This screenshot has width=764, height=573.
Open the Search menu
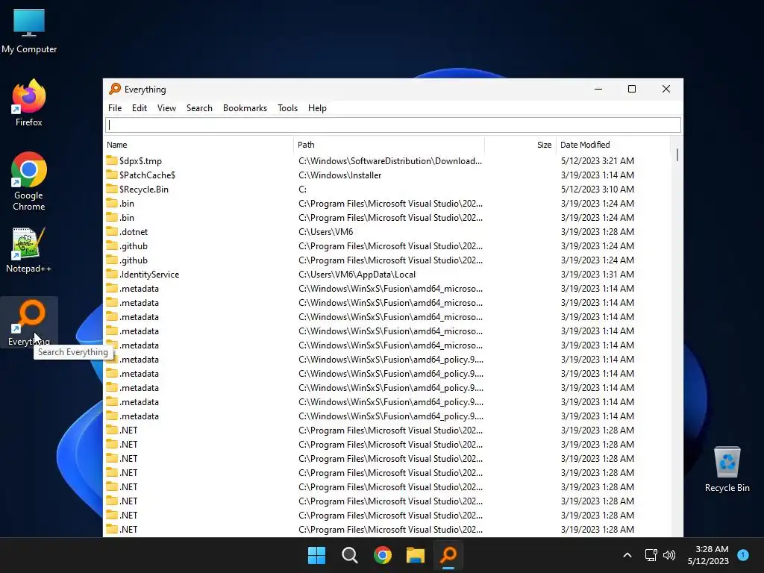tap(199, 108)
